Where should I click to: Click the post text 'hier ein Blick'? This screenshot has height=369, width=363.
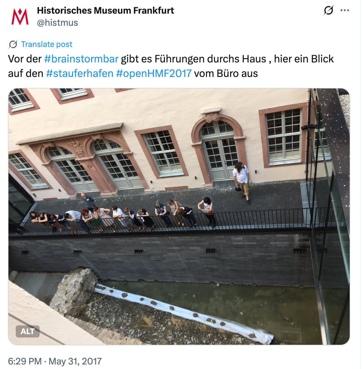click(304, 59)
